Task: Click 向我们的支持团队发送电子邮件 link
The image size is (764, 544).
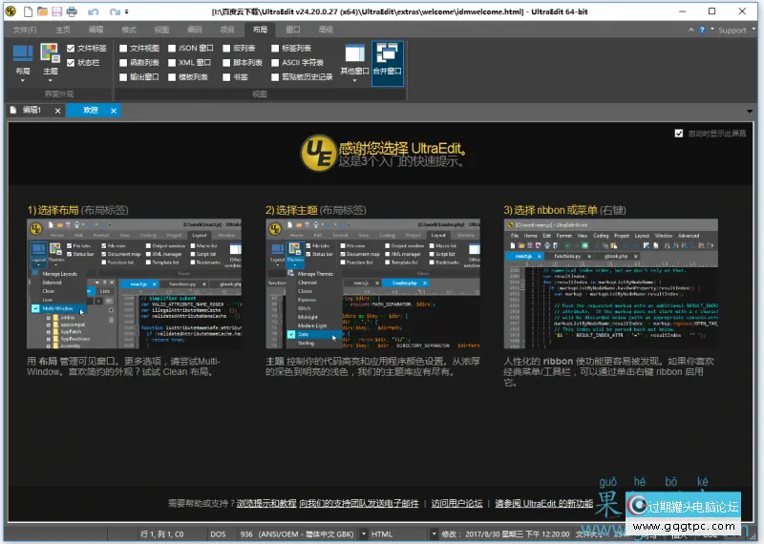Action: (x=359, y=503)
